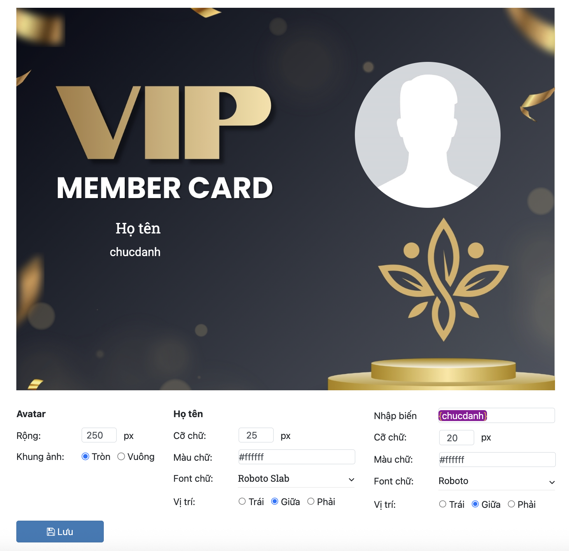Click the Họ tên text color field
This screenshot has height=551, width=569.
[296, 457]
